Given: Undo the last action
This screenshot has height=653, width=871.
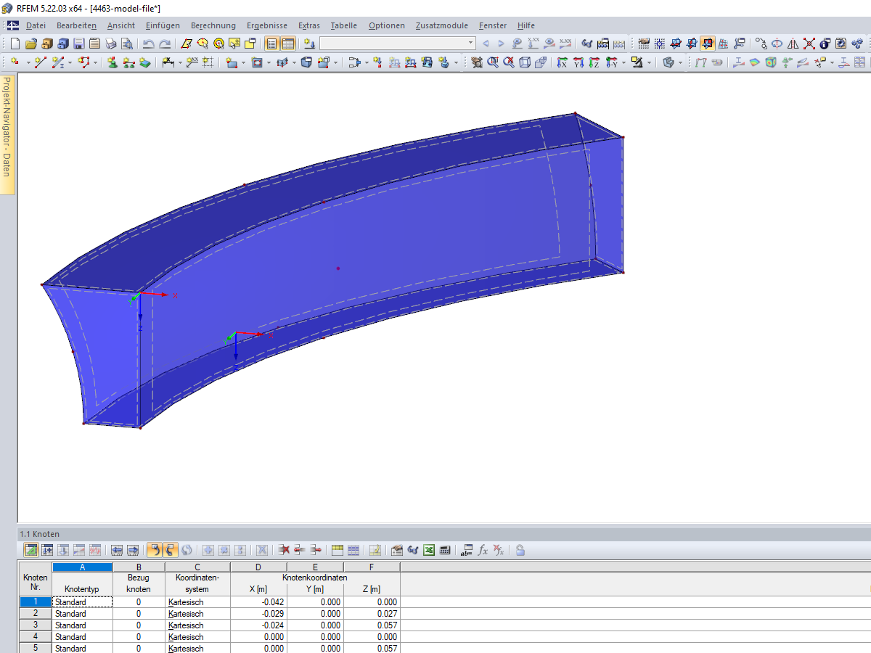Looking at the screenshot, I should click(x=148, y=44).
